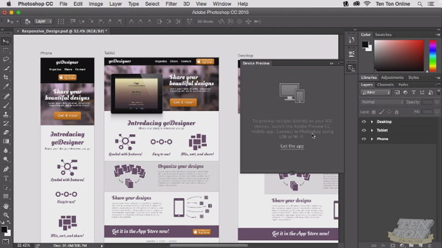Open the Window menu

click(222, 4)
